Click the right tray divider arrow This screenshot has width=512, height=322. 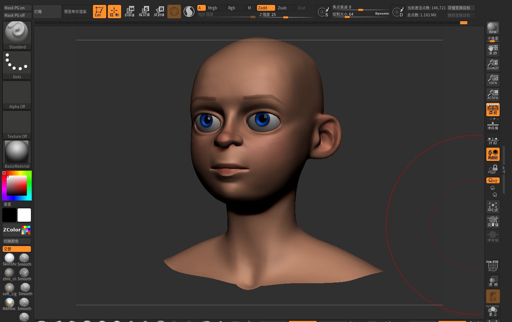click(504, 170)
